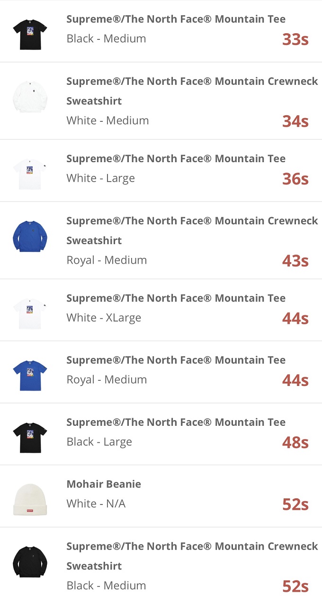
Task: Open the "Black - Large" variant label
Action: pos(99,442)
